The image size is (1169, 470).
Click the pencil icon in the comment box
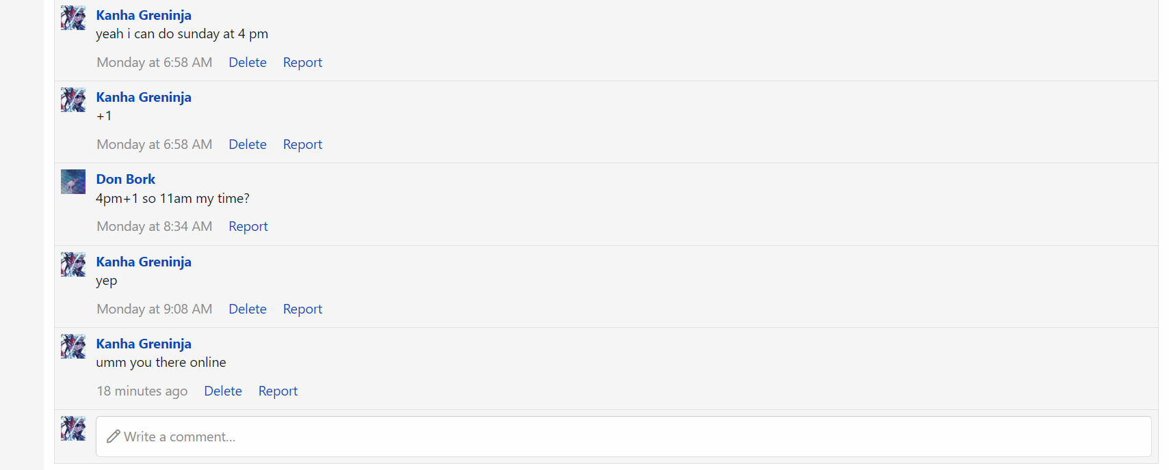[x=114, y=436]
